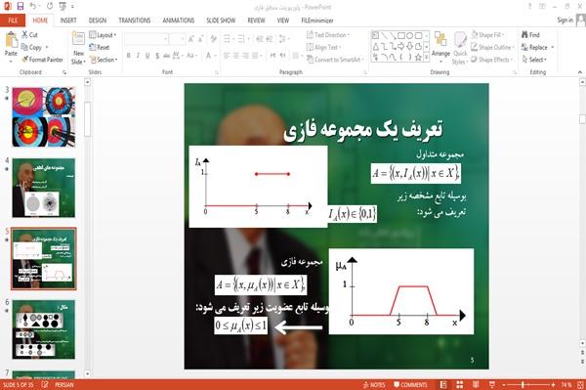Open the Notes pane from status bar
Image resolution: width=586 pixels, height=390 pixels.
[x=374, y=385]
